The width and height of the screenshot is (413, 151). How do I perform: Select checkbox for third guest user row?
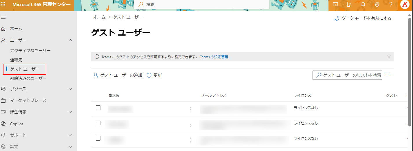point(98,138)
